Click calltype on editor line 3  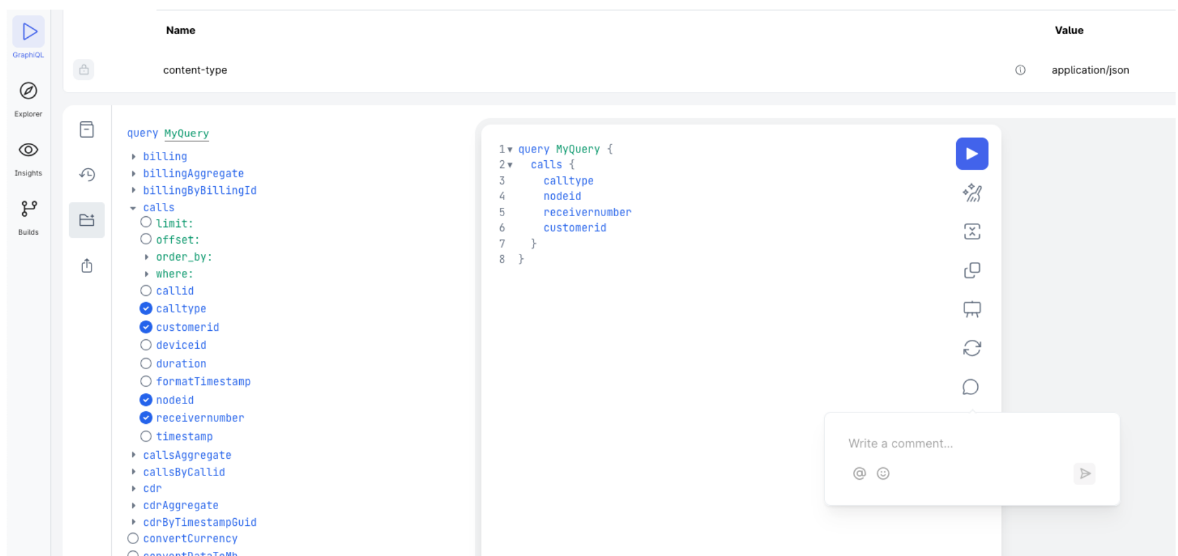pyautogui.click(x=569, y=181)
